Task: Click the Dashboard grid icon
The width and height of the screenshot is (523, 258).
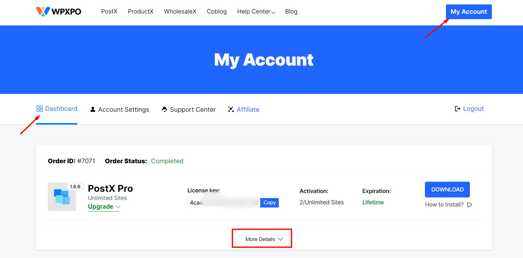Action: pos(40,109)
